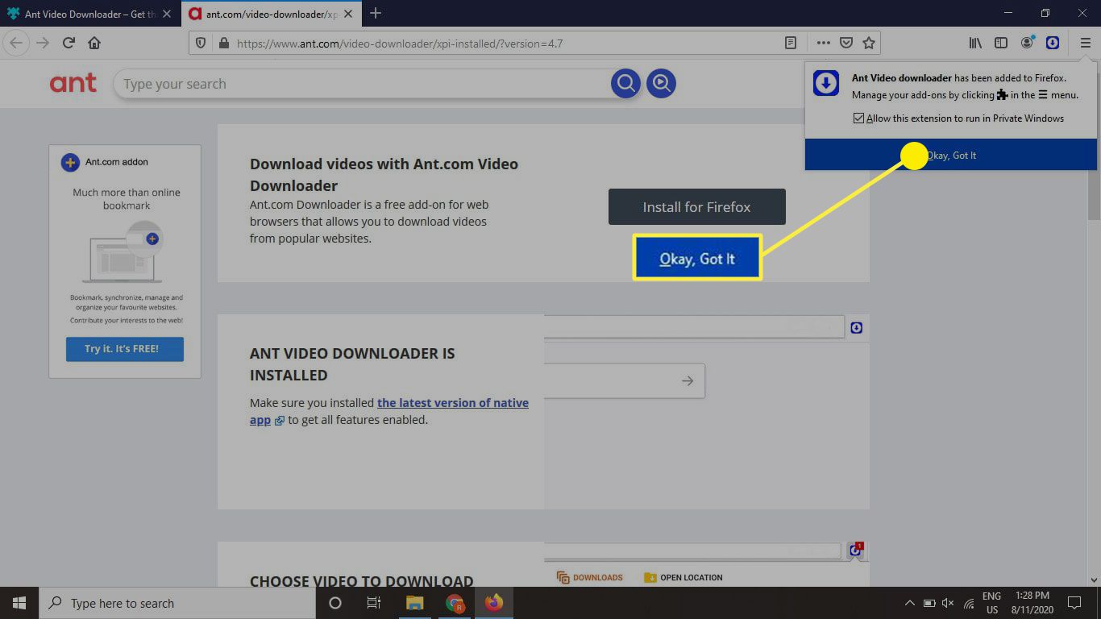Image resolution: width=1101 pixels, height=619 pixels.
Task: Click ANT VIDEO DOWNLOADER IS INSTALLED heading
Action: pyautogui.click(x=352, y=364)
